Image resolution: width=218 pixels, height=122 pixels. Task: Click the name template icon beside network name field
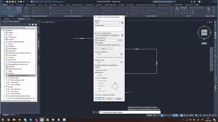click(x=122, y=23)
